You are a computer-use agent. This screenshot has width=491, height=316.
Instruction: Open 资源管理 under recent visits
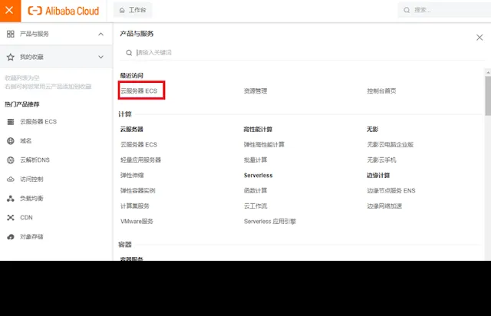(255, 91)
